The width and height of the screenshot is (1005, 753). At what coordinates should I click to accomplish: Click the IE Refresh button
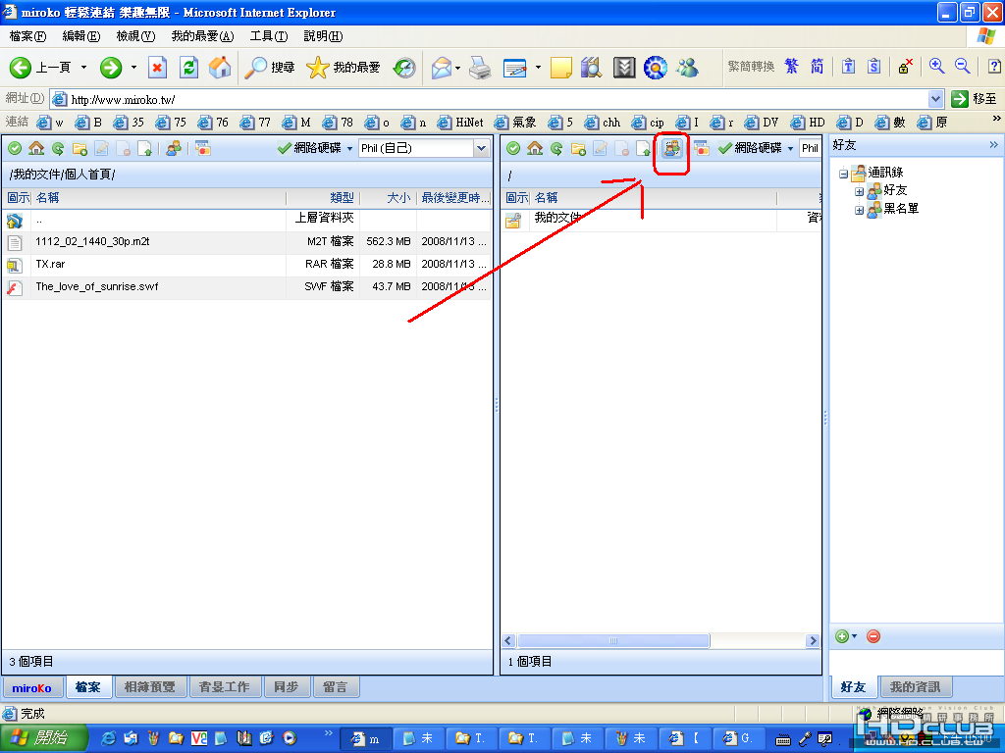(189, 68)
